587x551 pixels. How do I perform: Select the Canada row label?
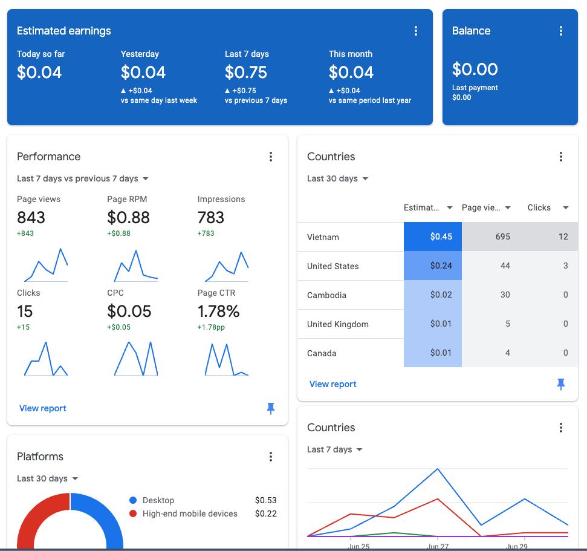tap(322, 353)
